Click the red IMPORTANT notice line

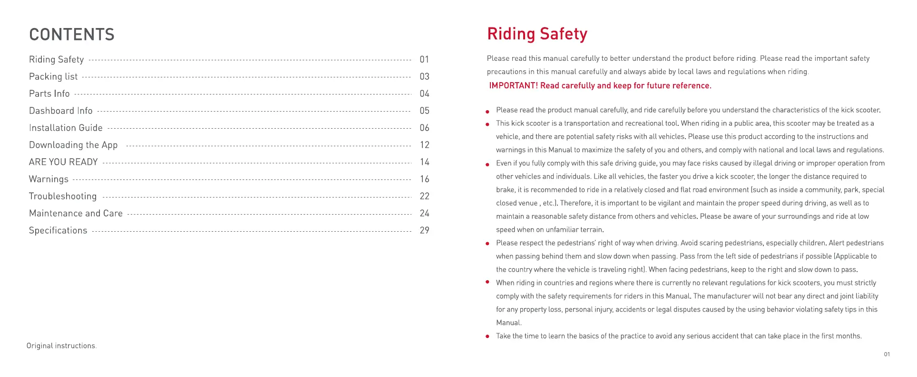coord(600,85)
